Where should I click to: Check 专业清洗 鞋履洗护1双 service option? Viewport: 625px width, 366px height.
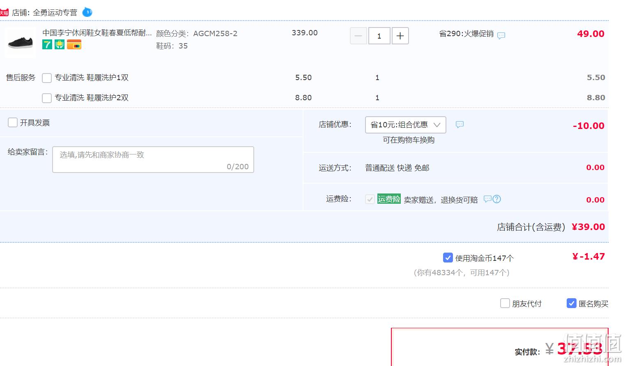pyautogui.click(x=47, y=78)
